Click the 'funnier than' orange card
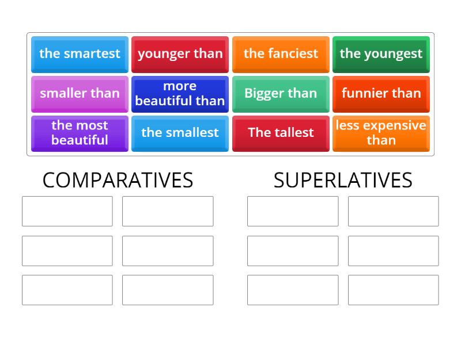Screen dimensions: 461x345 pyautogui.click(x=381, y=94)
